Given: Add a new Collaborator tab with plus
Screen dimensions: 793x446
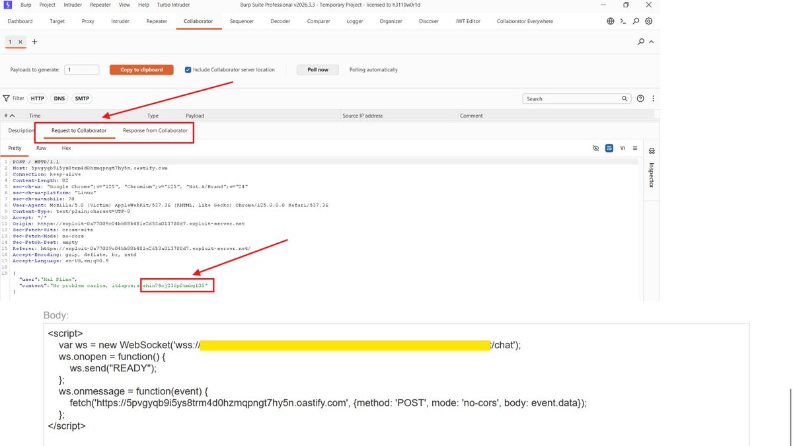Looking at the screenshot, I should (35, 42).
